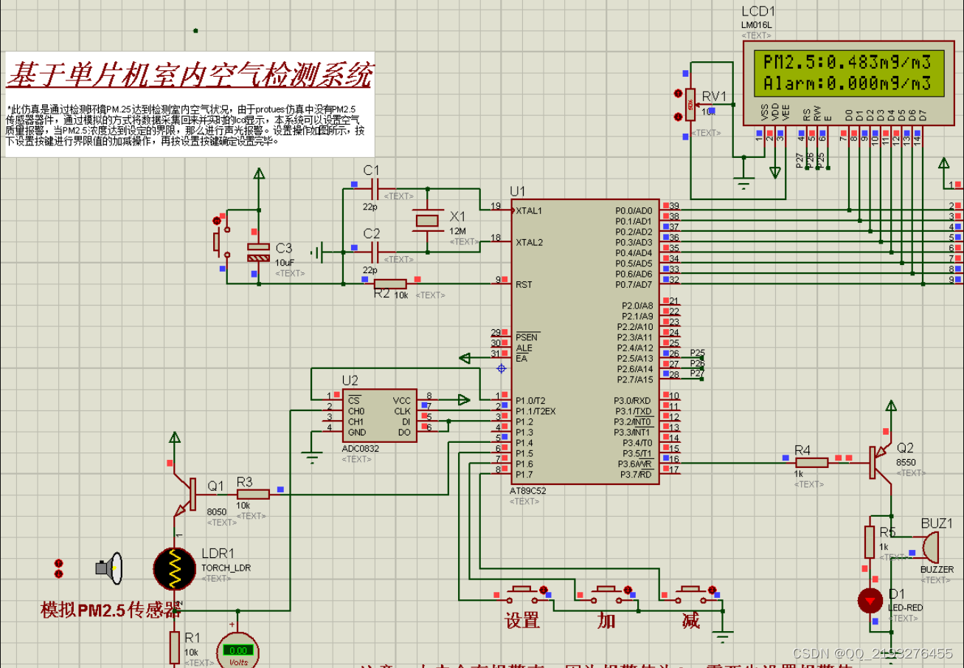964x668 pixels.
Task: Select resistor R4 symbol
Action: pos(812,463)
